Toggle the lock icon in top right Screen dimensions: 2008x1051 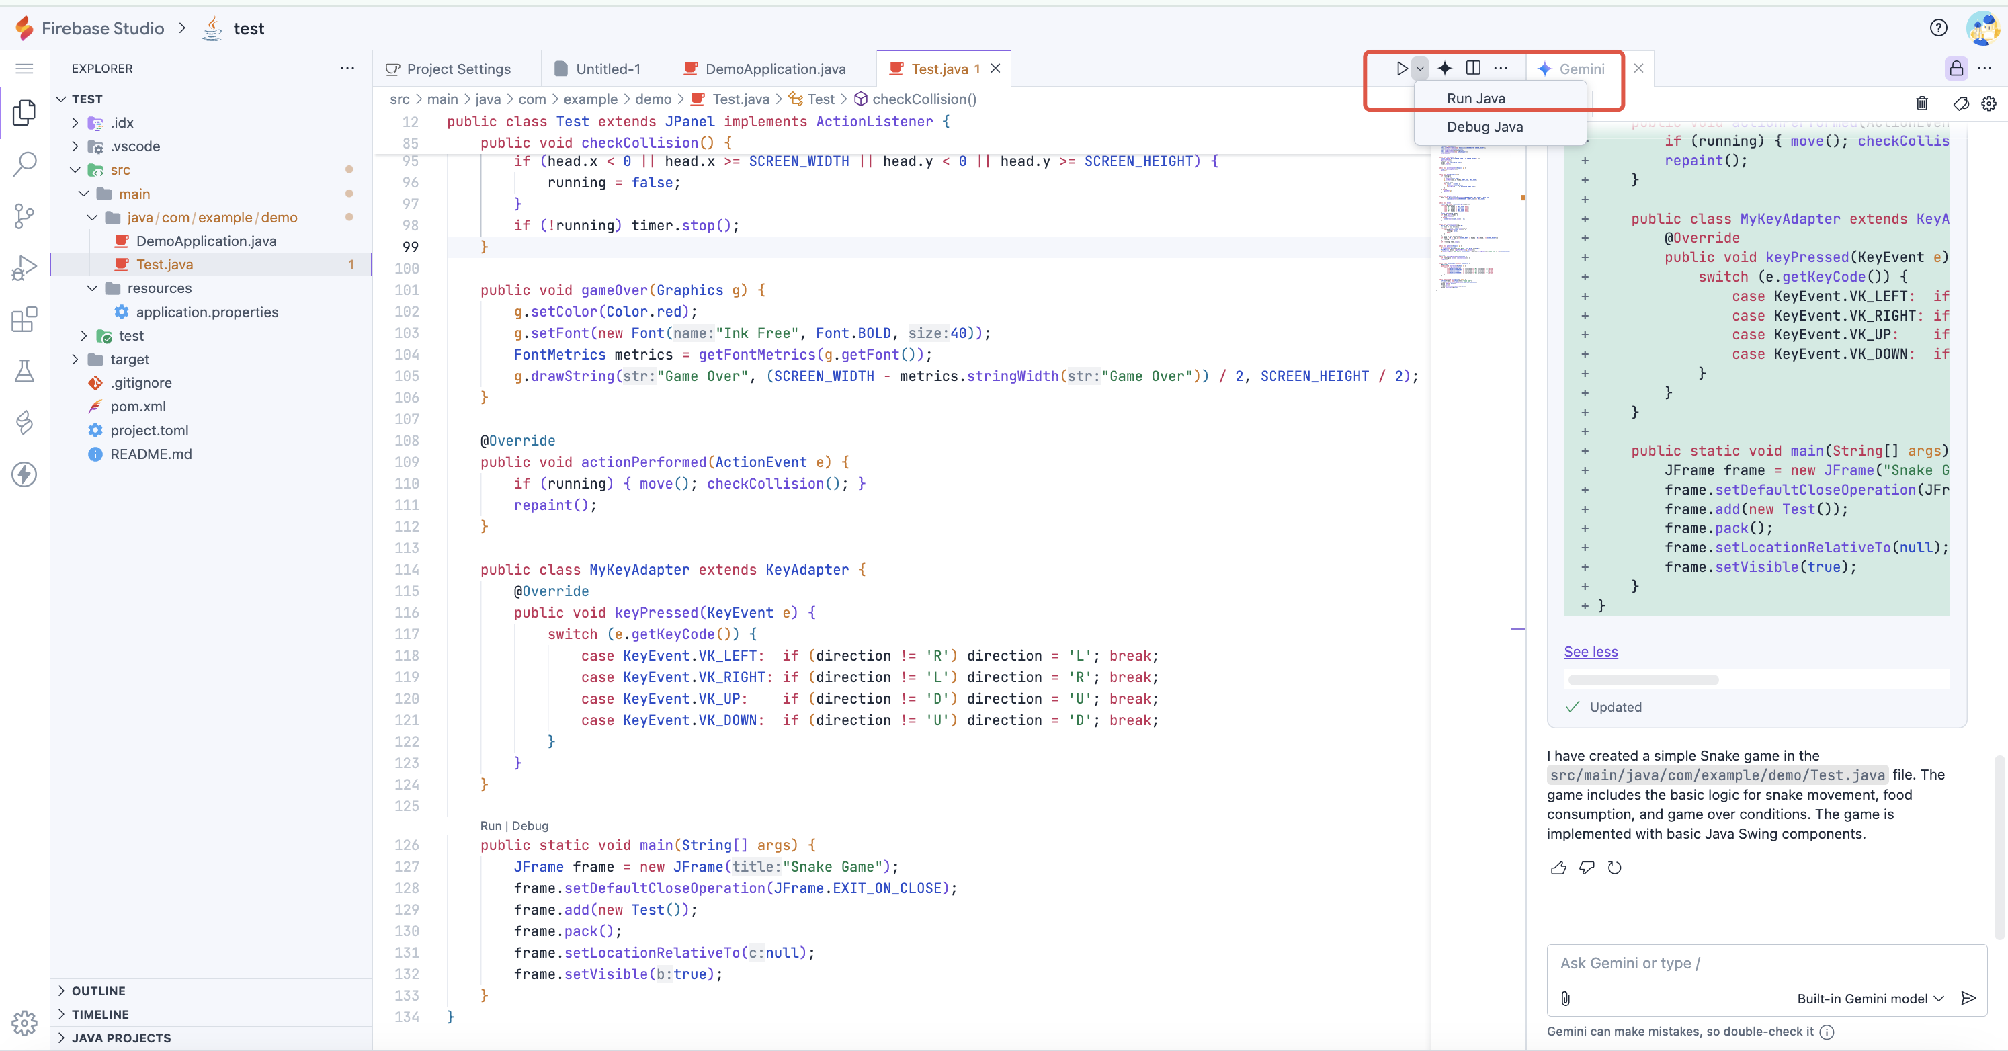1956,69
